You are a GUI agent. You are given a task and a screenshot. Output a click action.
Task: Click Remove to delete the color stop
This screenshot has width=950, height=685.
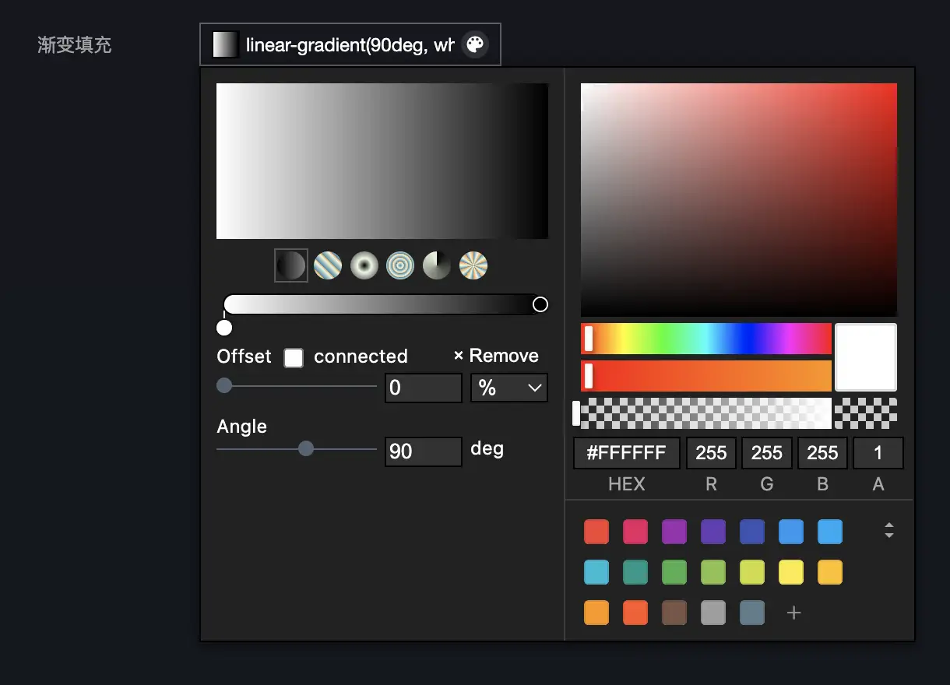[x=496, y=356]
